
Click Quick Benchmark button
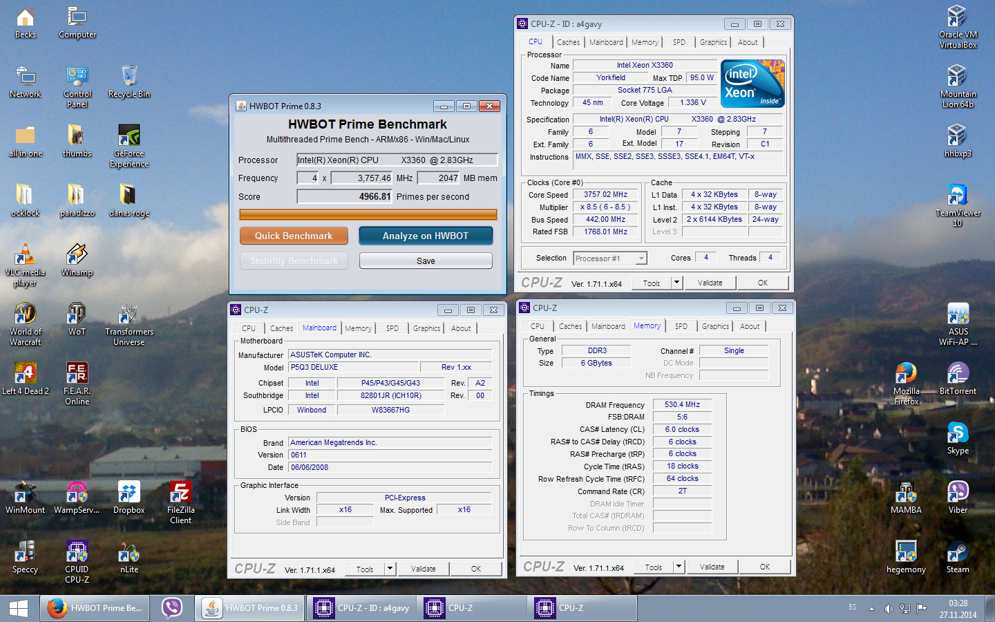coord(294,236)
